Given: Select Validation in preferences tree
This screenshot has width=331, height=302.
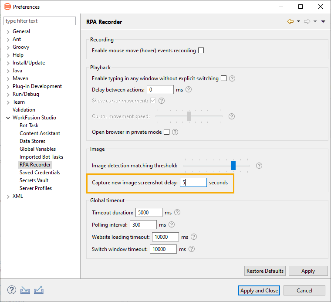Looking at the screenshot, I should pos(24,110).
